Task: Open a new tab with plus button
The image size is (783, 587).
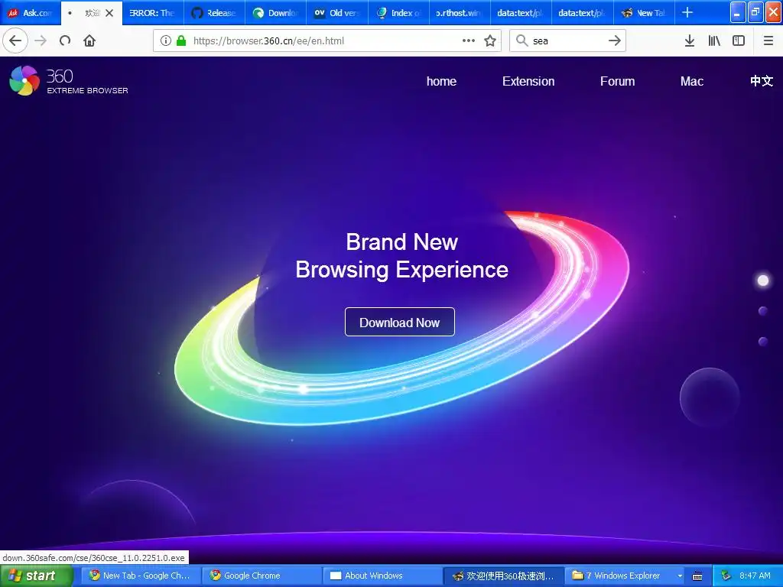Action: [x=687, y=12]
